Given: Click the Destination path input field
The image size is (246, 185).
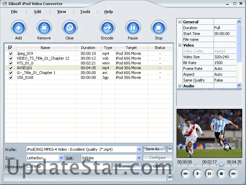Looking at the screenshot, I should [68, 166].
